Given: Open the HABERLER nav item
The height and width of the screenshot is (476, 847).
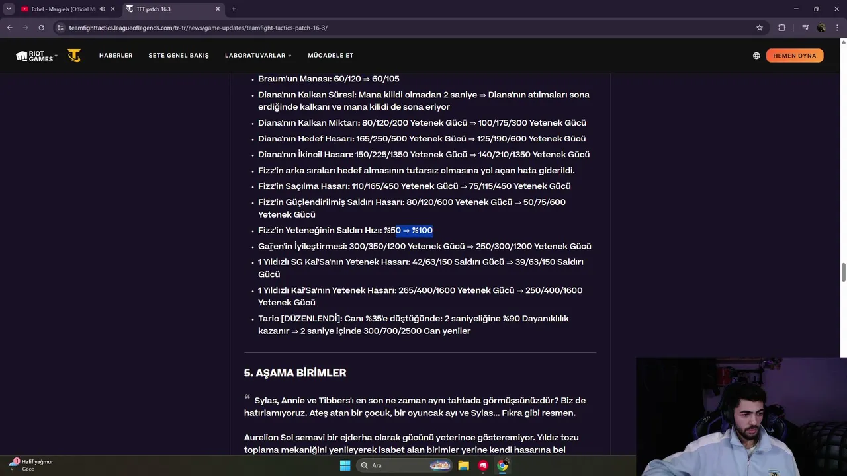Looking at the screenshot, I should [116, 56].
